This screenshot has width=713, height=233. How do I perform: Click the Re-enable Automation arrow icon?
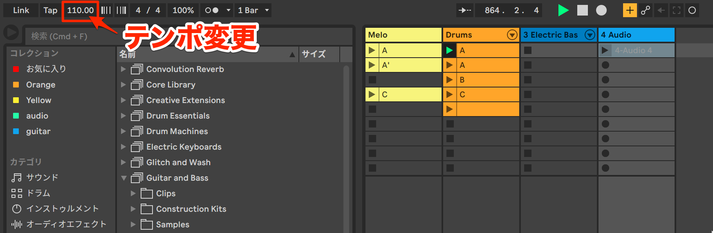(661, 10)
